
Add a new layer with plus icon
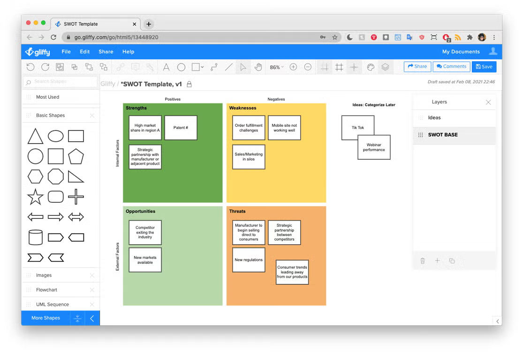[x=437, y=261]
